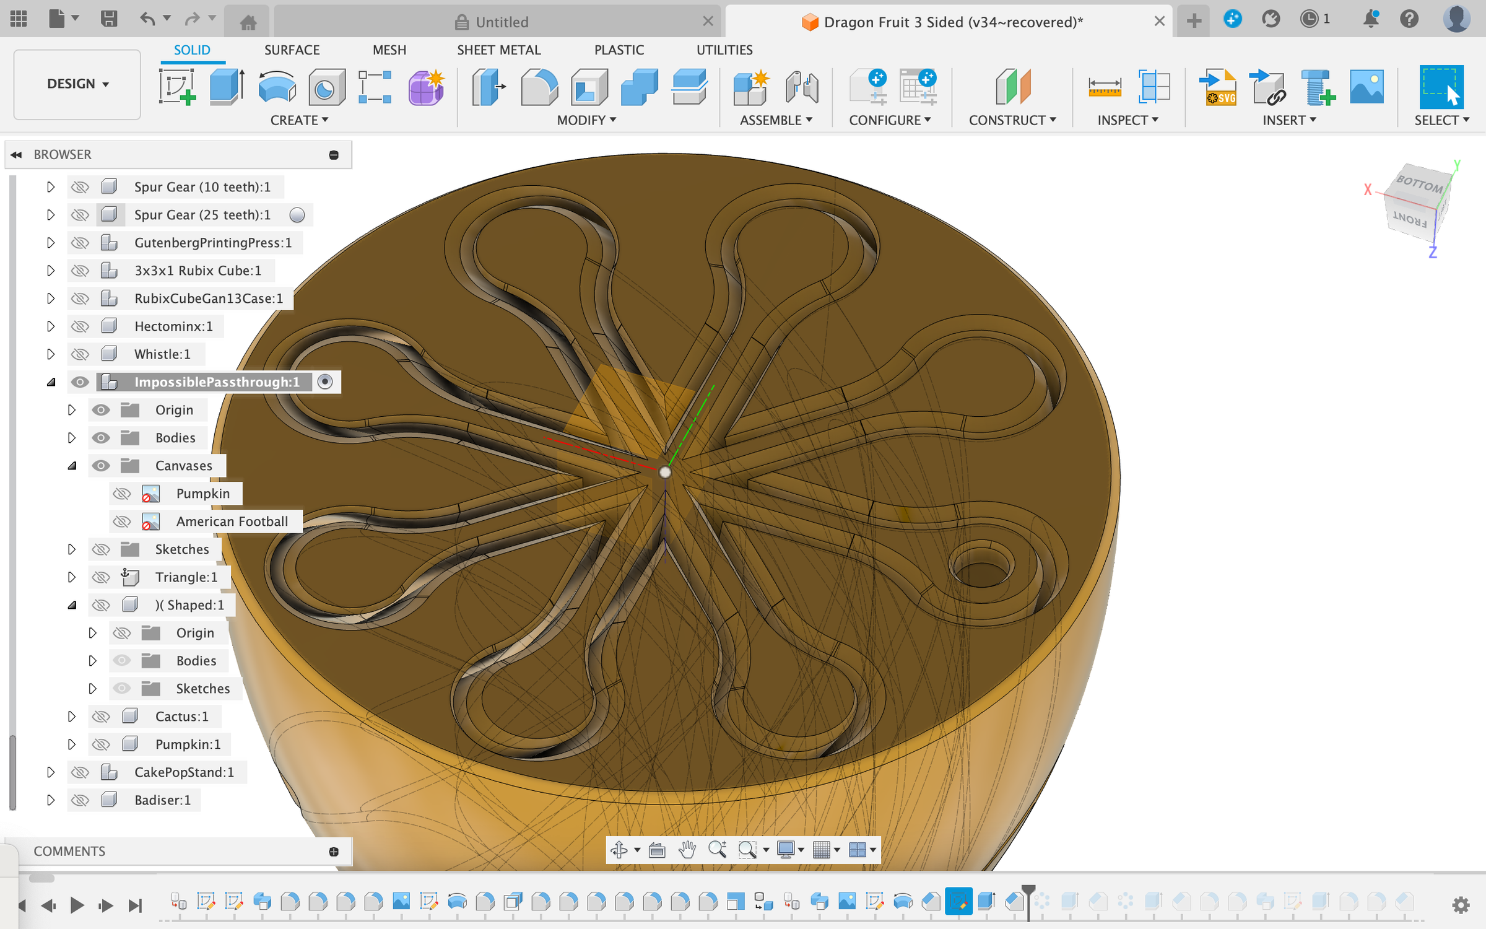Open the MODIFY dropdown menu
The height and width of the screenshot is (929, 1486).
(586, 120)
